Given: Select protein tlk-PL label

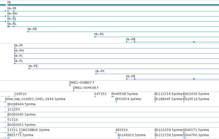Looking at the screenshot, I should coord(19,61).
